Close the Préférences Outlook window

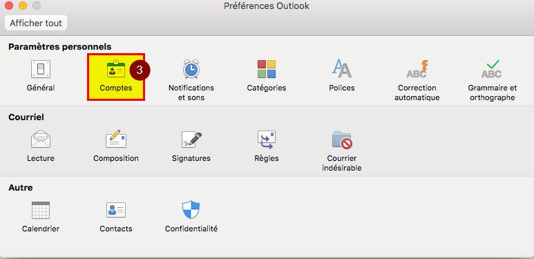pyautogui.click(x=9, y=6)
